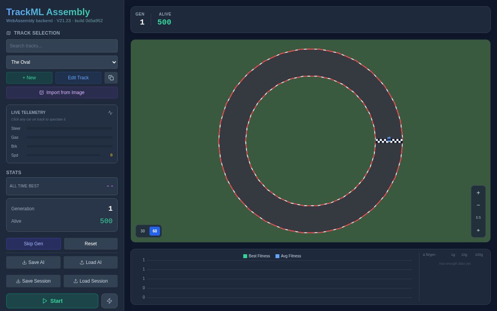The height and width of the screenshot is (311, 497).
Task: Zoom out with the minus icon
Action: (478, 205)
